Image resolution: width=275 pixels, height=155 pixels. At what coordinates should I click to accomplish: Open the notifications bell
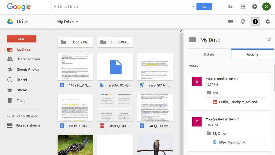coord(255,6)
